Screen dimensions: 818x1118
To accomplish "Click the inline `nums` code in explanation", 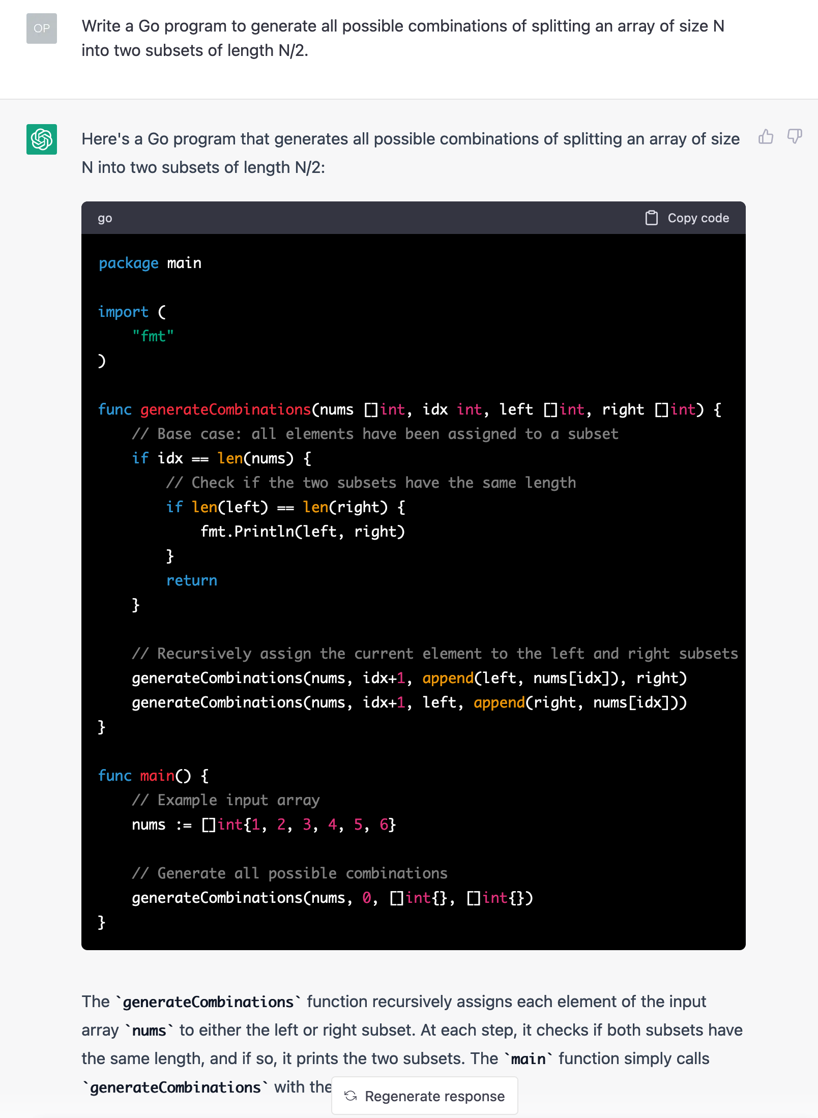I will 149,1031.
